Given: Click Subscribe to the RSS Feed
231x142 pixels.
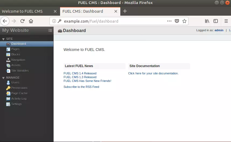Looking at the screenshot, I should tap(81, 87).
